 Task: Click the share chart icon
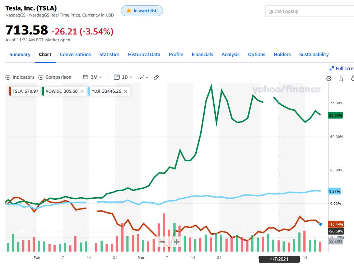(341, 78)
